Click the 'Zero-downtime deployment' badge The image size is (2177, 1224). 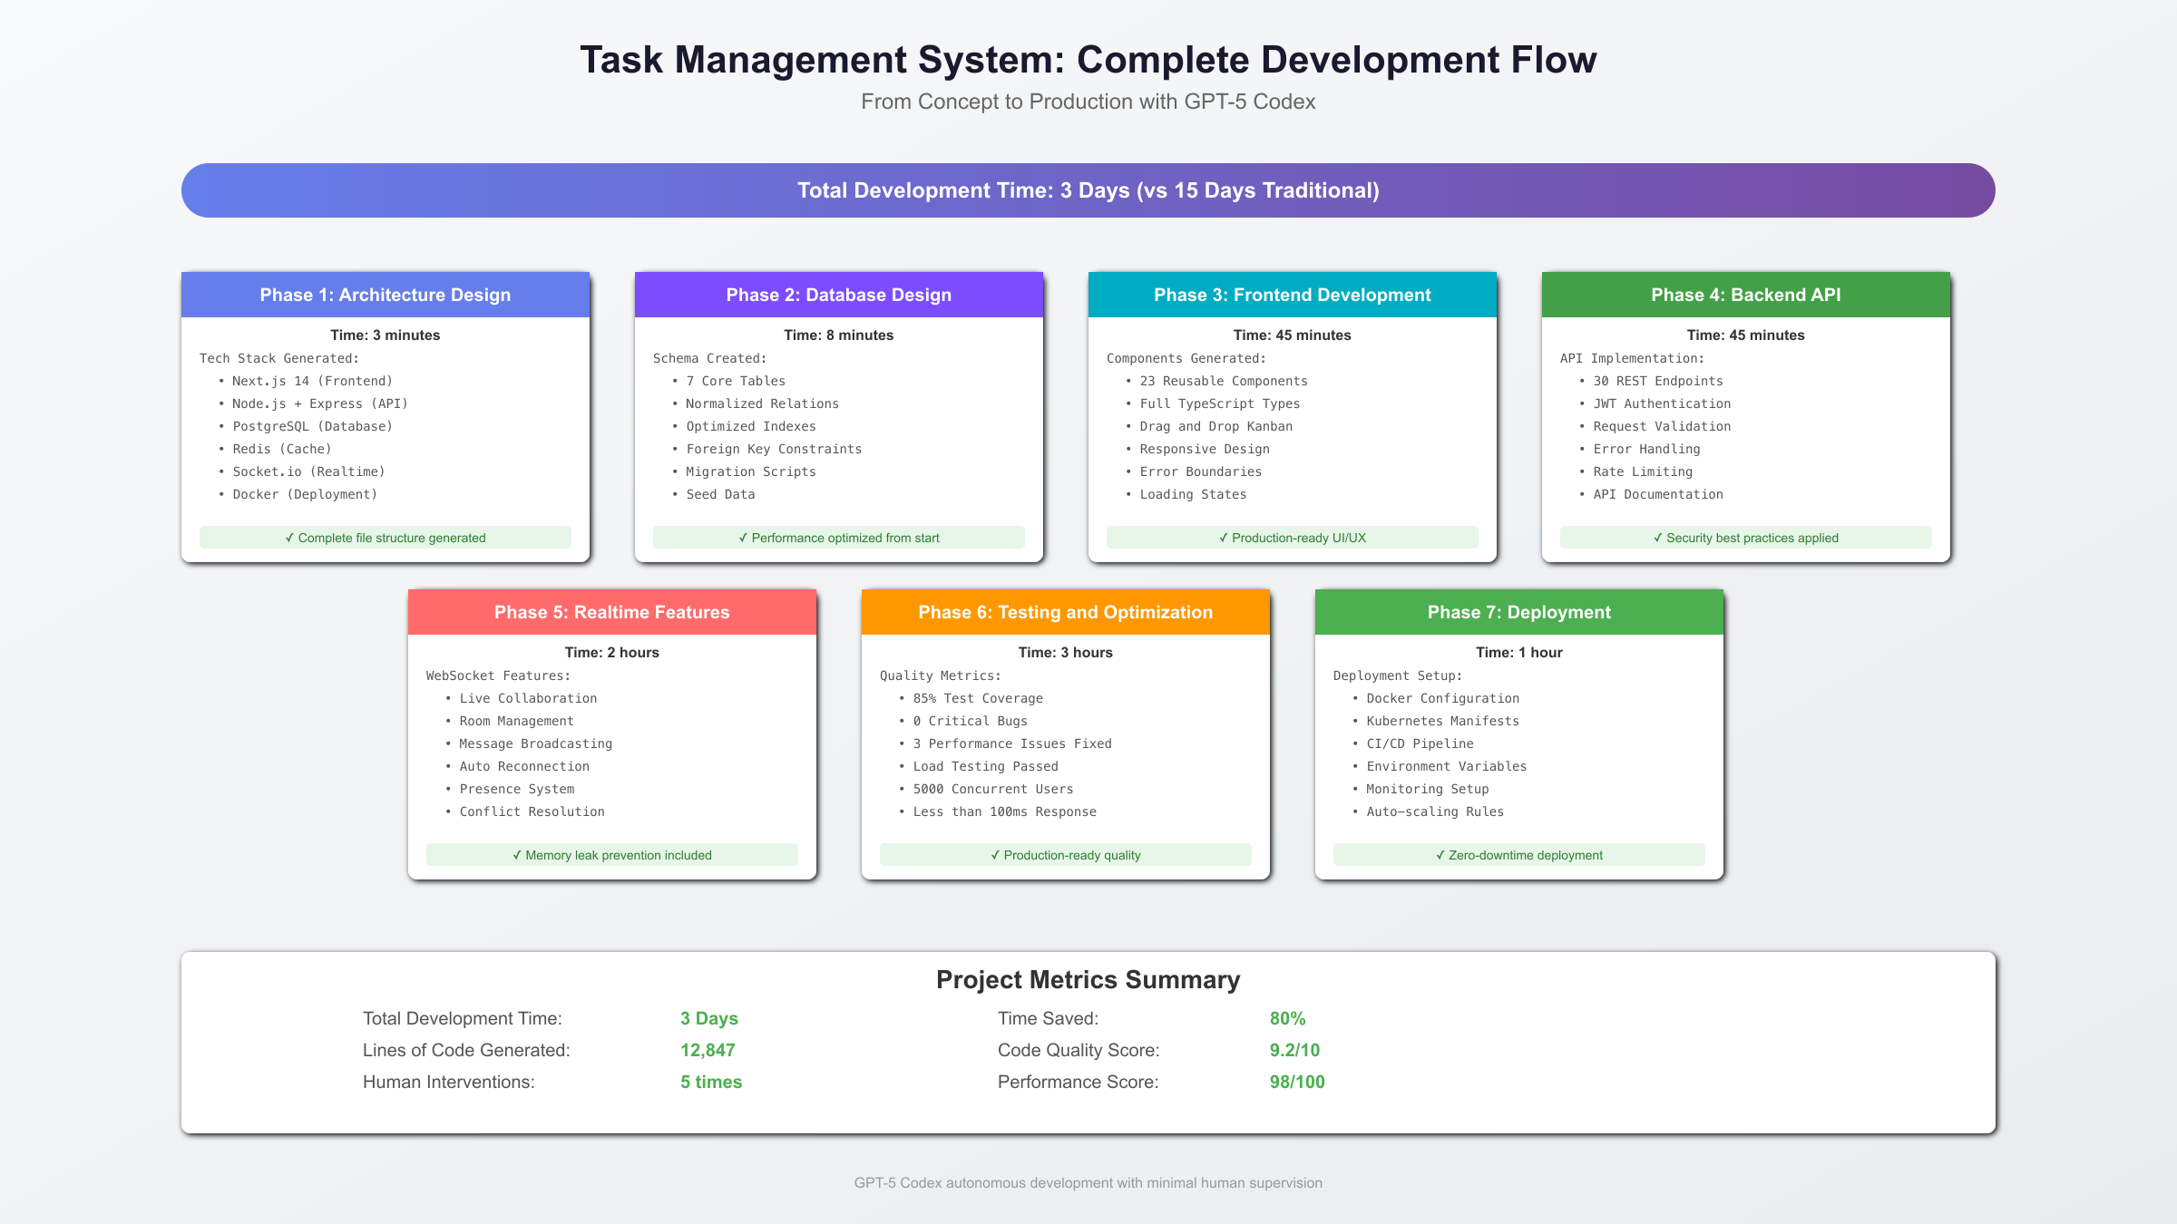click(1519, 855)
